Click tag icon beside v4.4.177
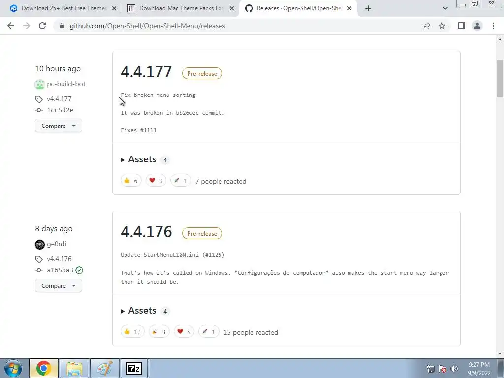Viewport: 504px width, 378px height. [39, 99]
